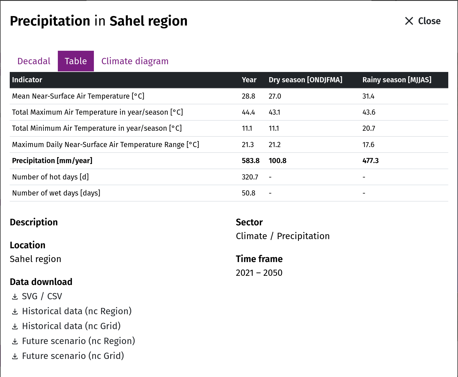Select Total Minimum Air Temperature row label
This screenshot has width=458, height=377.
pyautogui.click(x=97, y=128)
